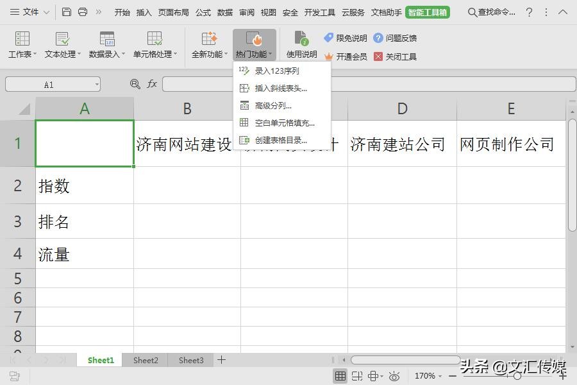Click the 全新功能 (New Features) icon
Screen dimensions: 577x385
[208, 44]
